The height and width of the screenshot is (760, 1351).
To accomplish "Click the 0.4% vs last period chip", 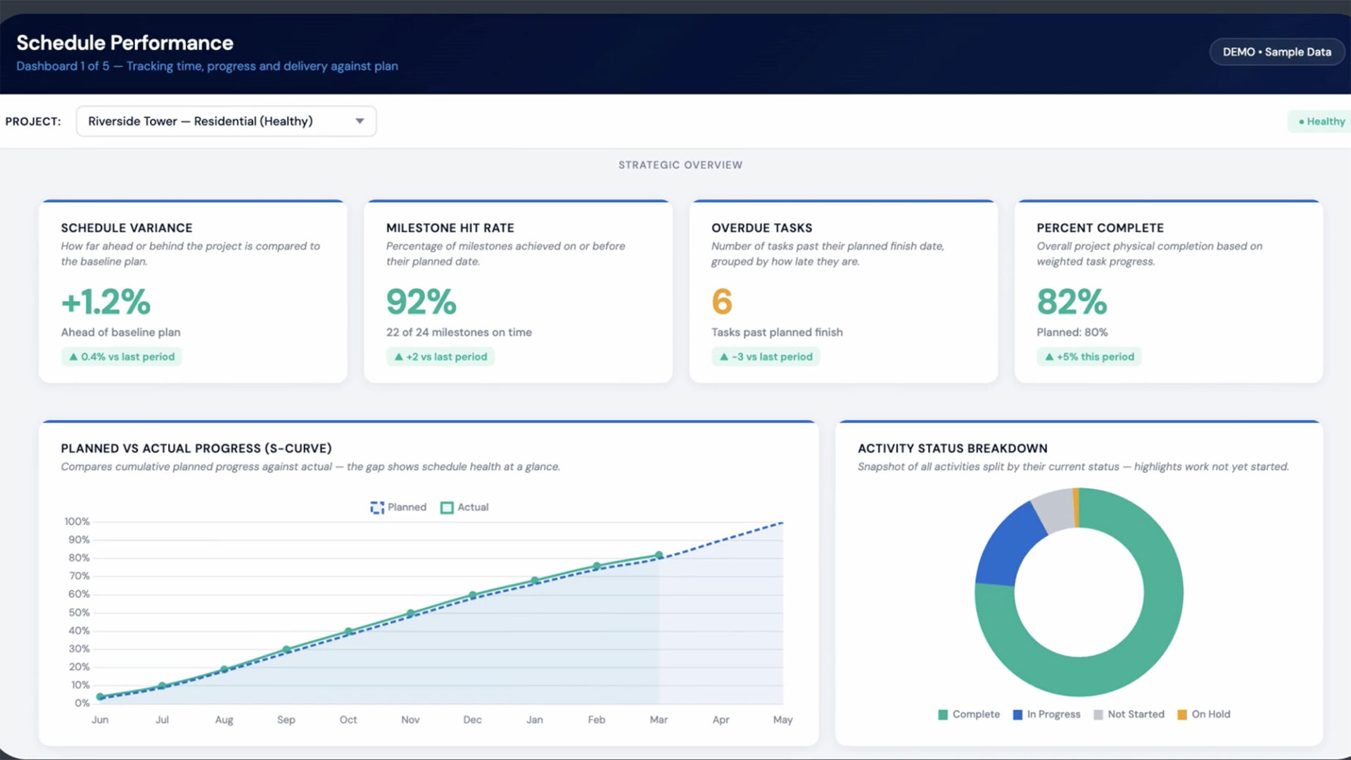I will tap(121, 357).
